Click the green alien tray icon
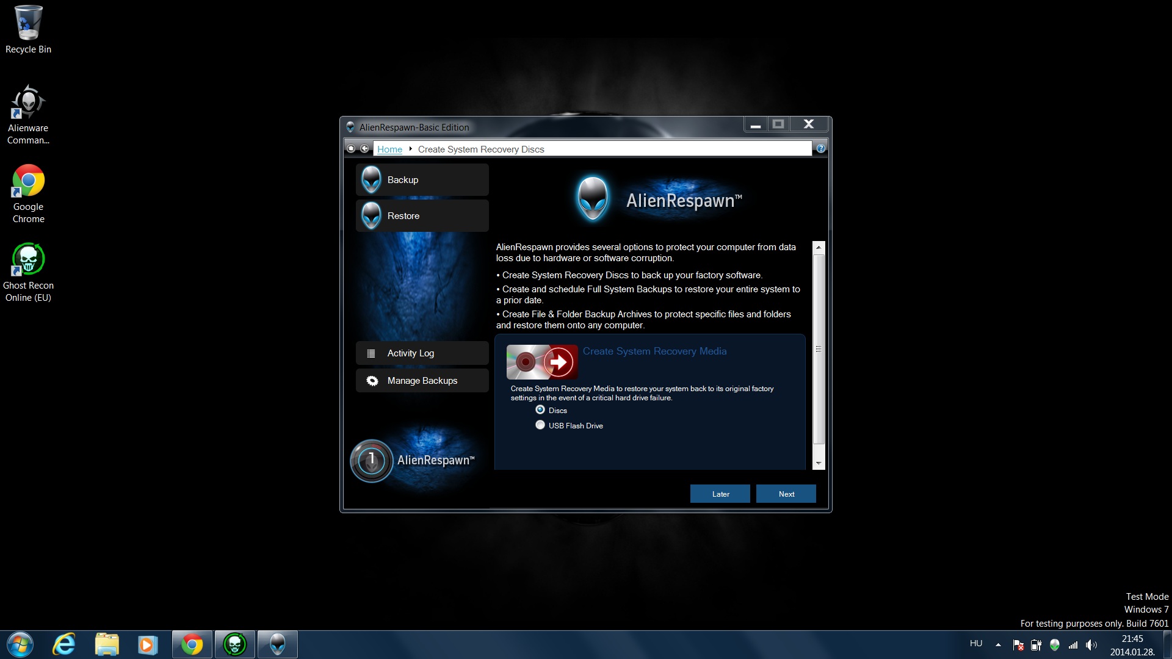This screenshot has width=1172, height=659. 1055,645
